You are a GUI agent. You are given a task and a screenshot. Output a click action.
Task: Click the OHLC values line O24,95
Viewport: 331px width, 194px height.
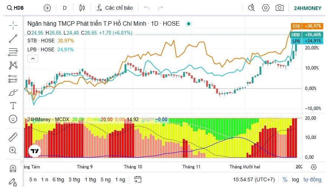(x=80, y=33)
